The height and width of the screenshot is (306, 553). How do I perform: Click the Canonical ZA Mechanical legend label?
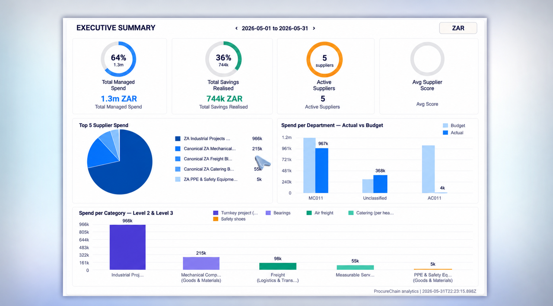(210, 149)
